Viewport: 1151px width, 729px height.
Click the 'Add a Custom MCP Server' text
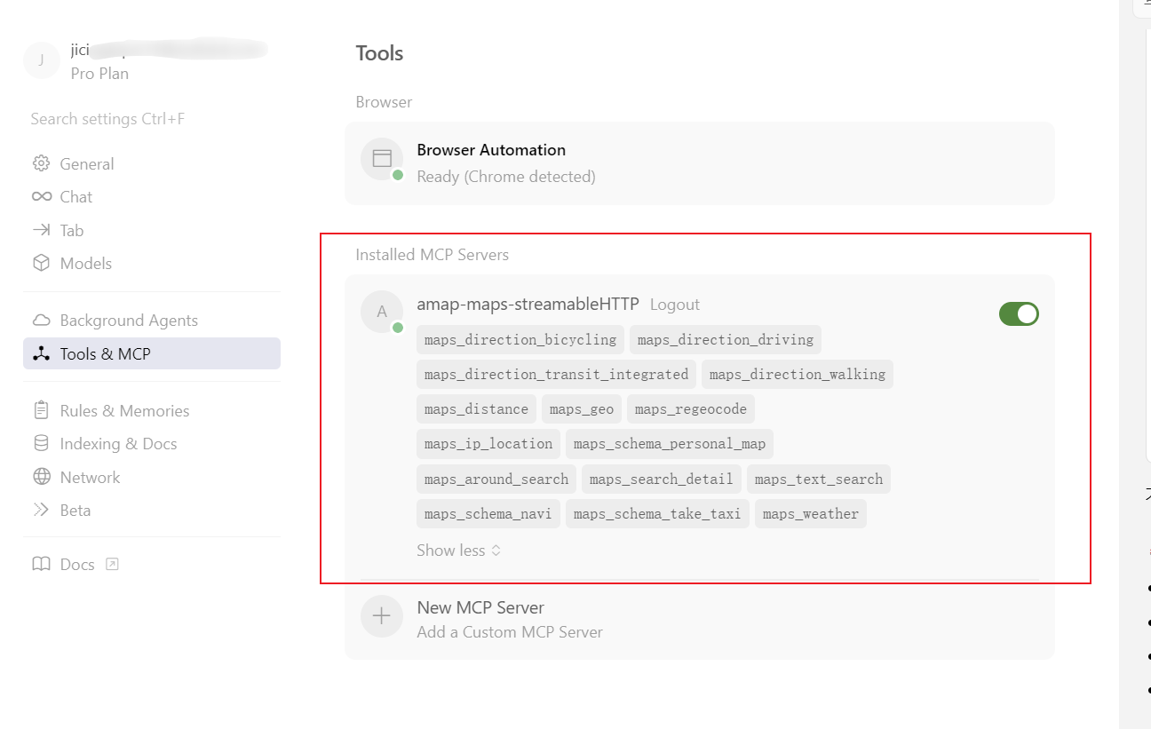tap(510, 632)
